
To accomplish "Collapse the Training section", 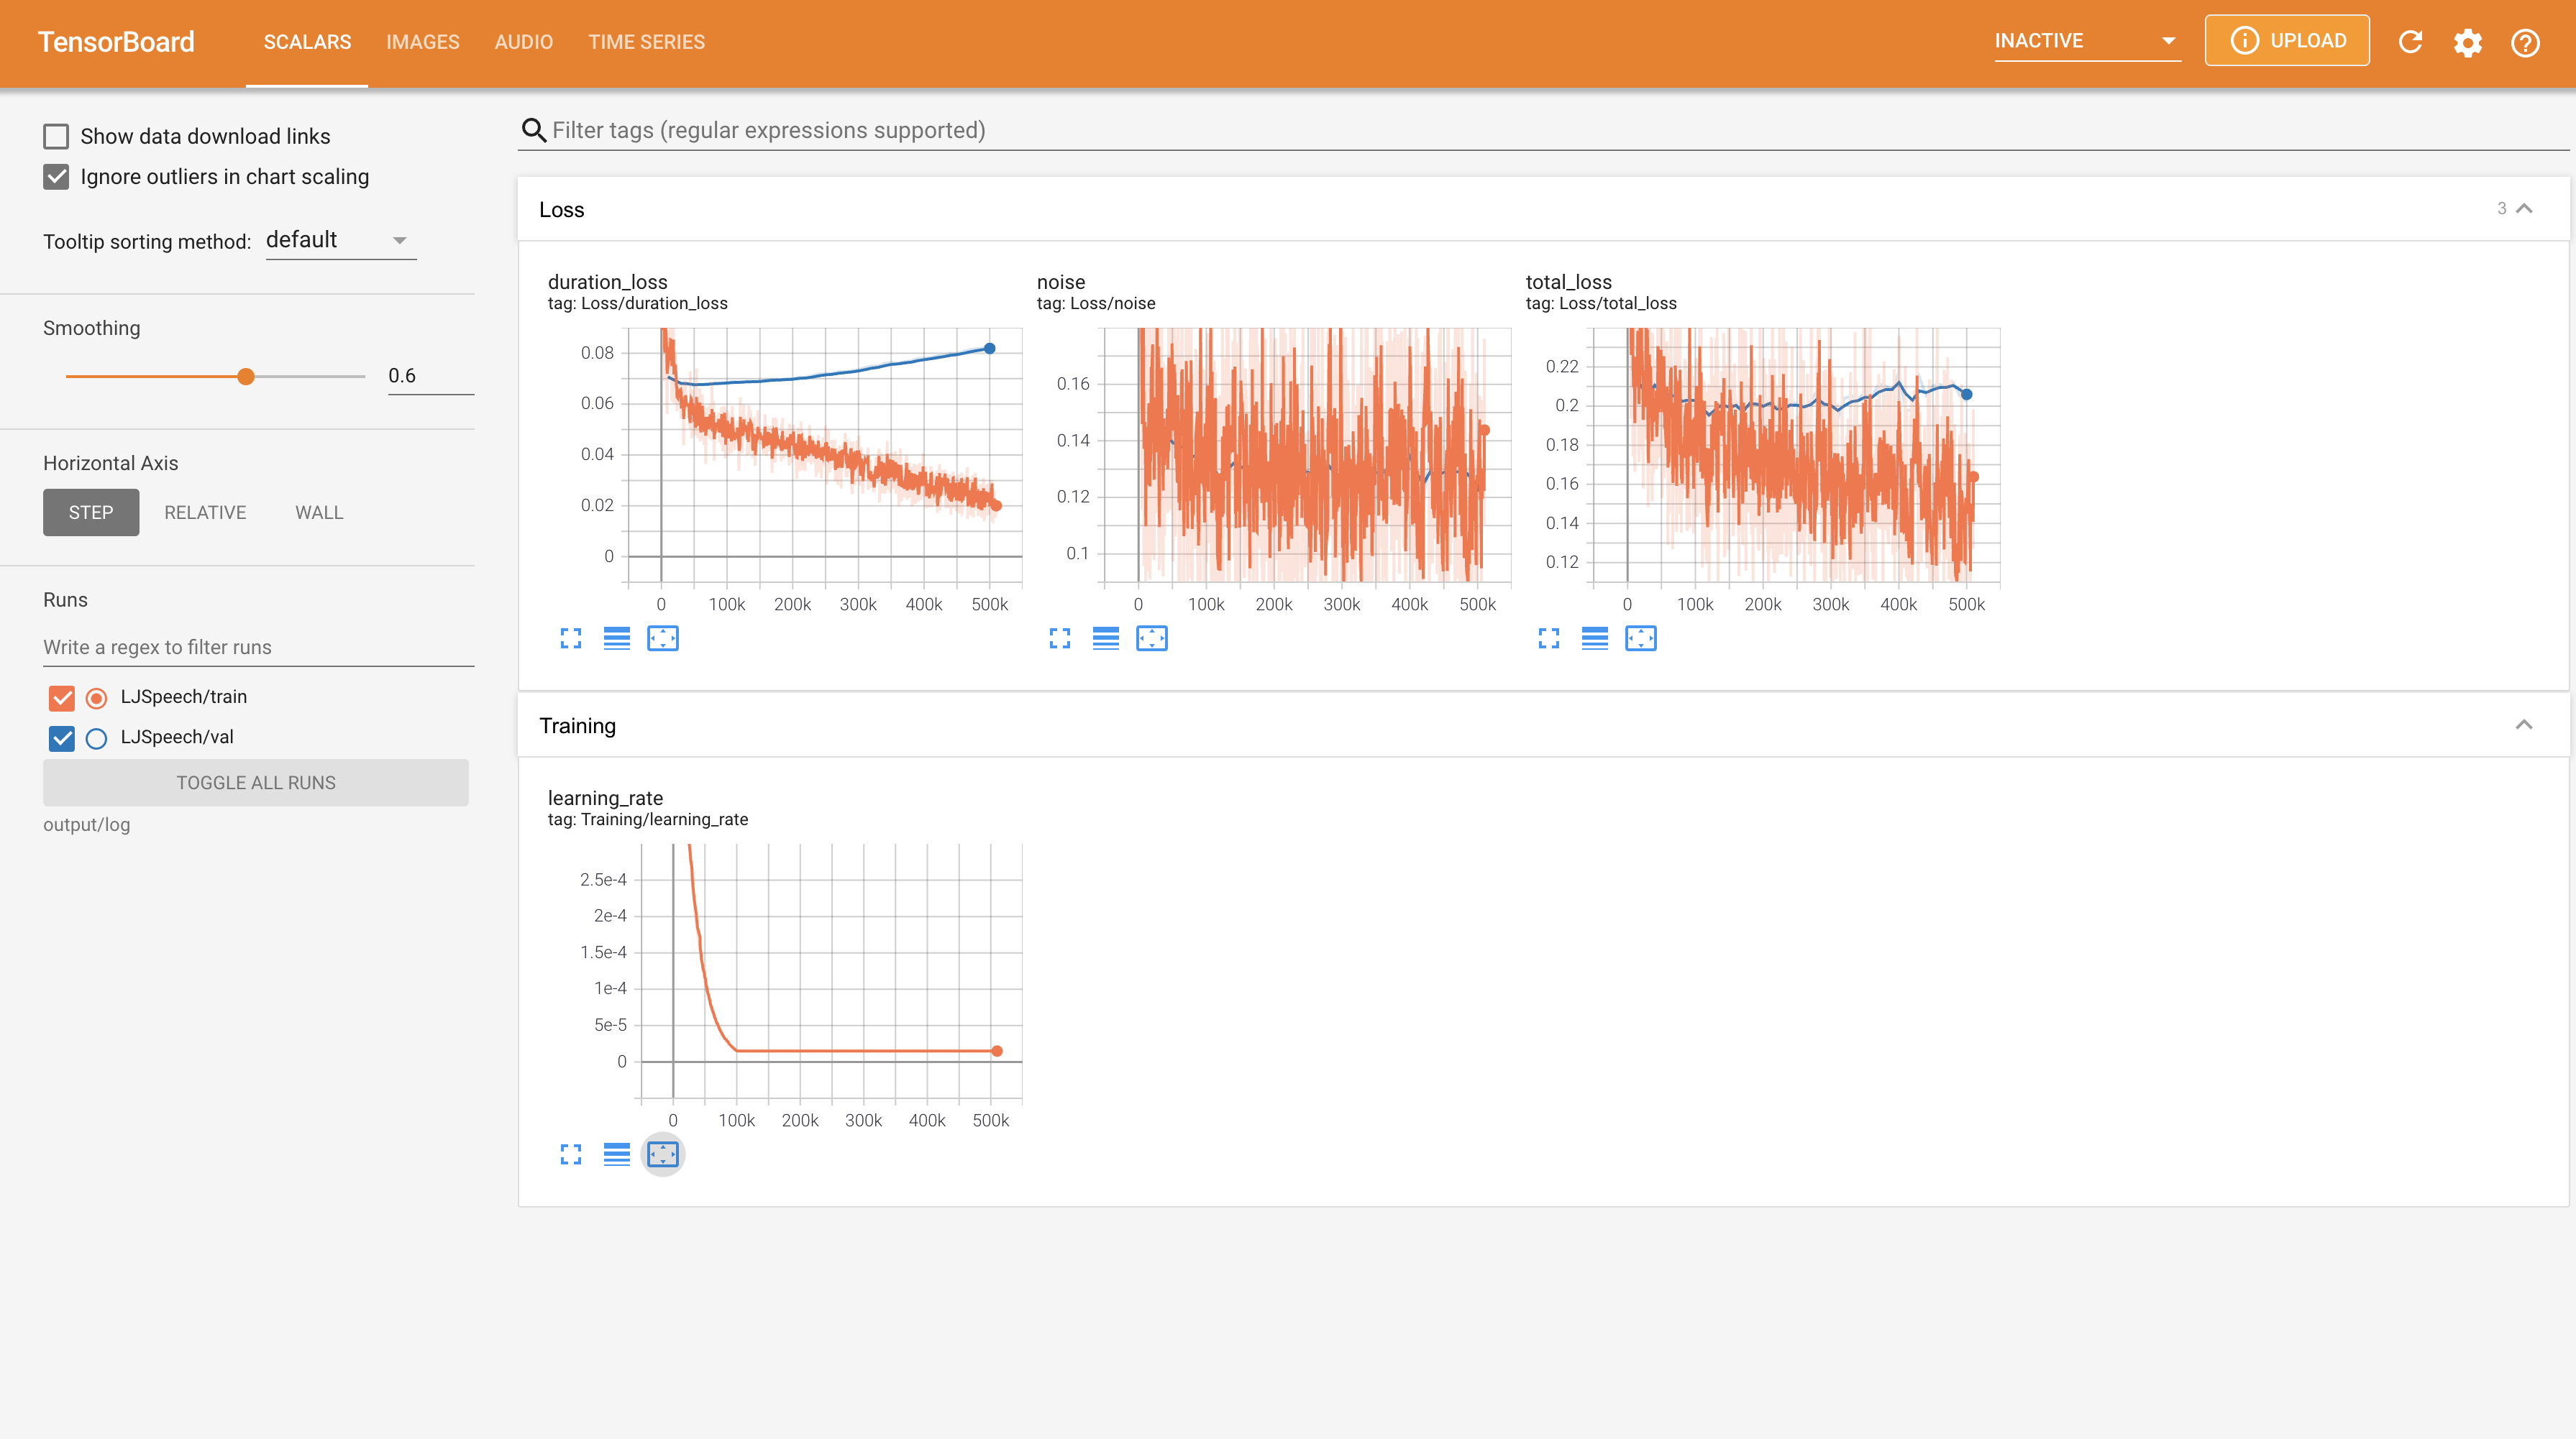I will pos(2523,725).
